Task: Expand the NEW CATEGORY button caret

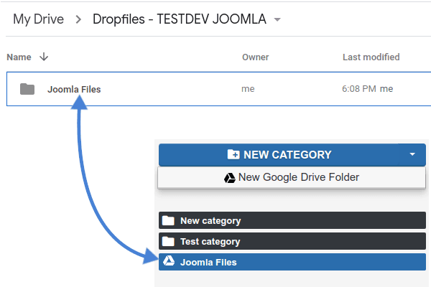Action: tap(412, 154)
